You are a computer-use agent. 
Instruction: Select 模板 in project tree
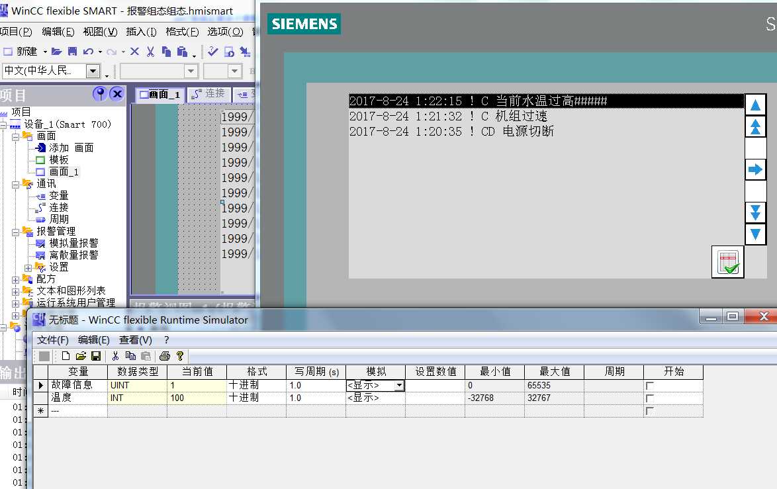[x=58, y=159]
